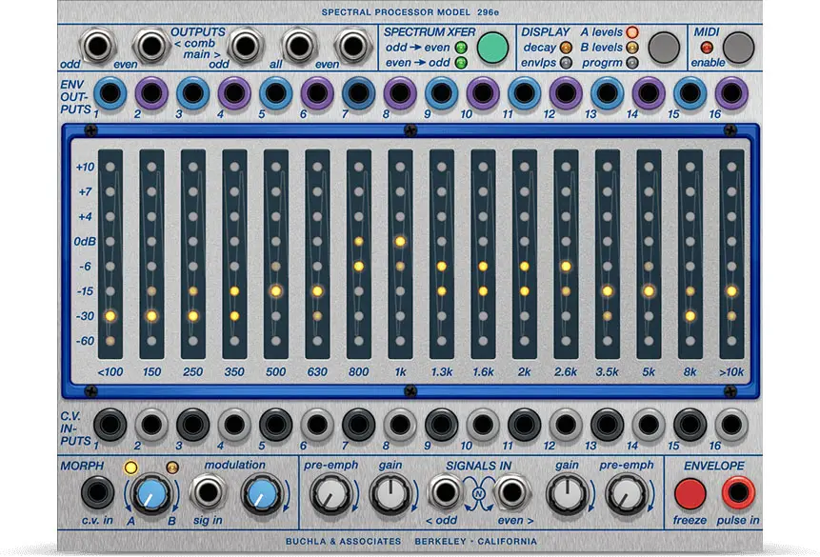This screenshot has height=557, width=820.
Task: Hit the red Envelope freeze button
Action: point(690,493)
